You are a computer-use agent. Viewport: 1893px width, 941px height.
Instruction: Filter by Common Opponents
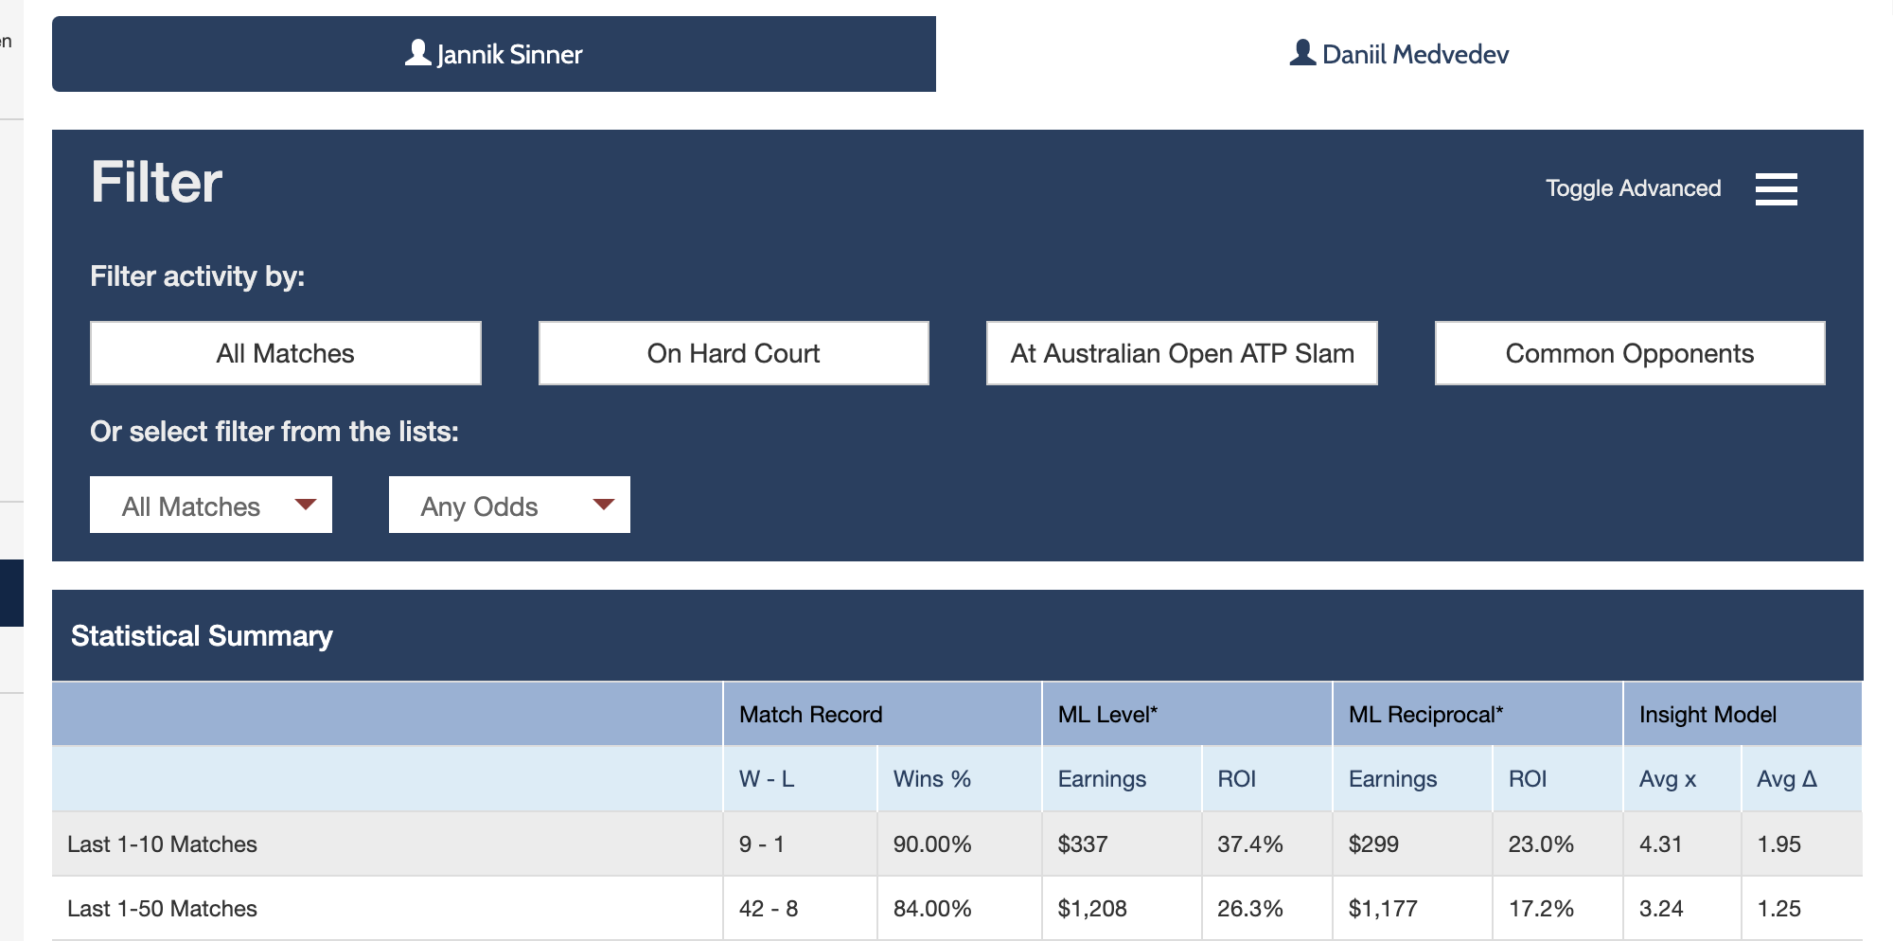coord(1630,353)
